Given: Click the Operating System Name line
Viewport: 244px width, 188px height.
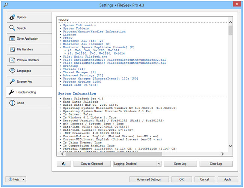Looking at the screenshot, I should click(x=107, y=111).
